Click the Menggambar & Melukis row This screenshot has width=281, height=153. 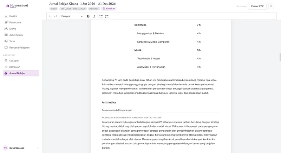(x=168, y=33)
